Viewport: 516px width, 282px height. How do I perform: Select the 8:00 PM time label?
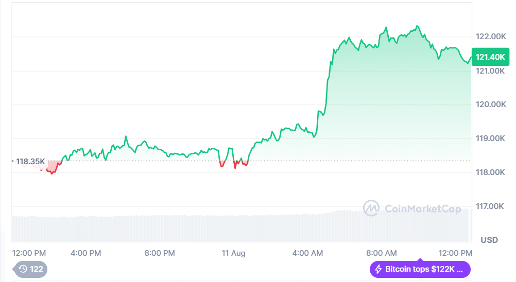pos(160,253)
